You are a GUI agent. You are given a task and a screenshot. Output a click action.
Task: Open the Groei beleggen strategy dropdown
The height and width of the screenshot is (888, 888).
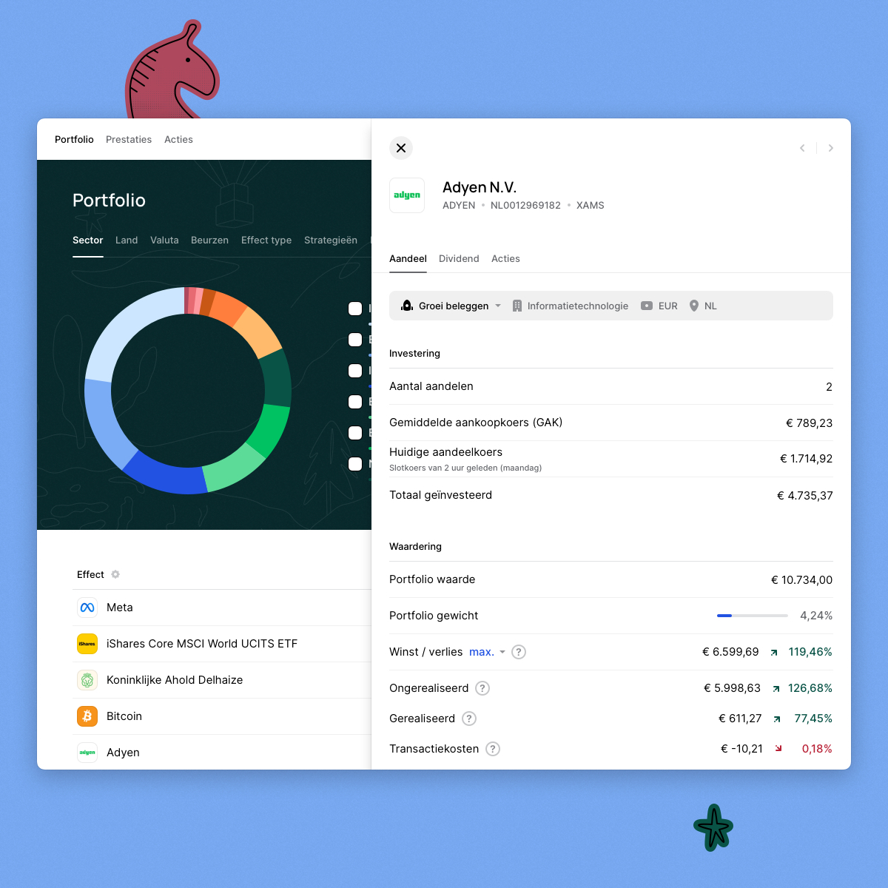click(x=451, y=306)
